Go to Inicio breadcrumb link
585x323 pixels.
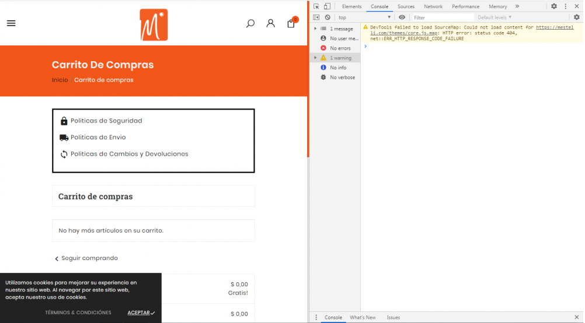click(x=60, y=80)
